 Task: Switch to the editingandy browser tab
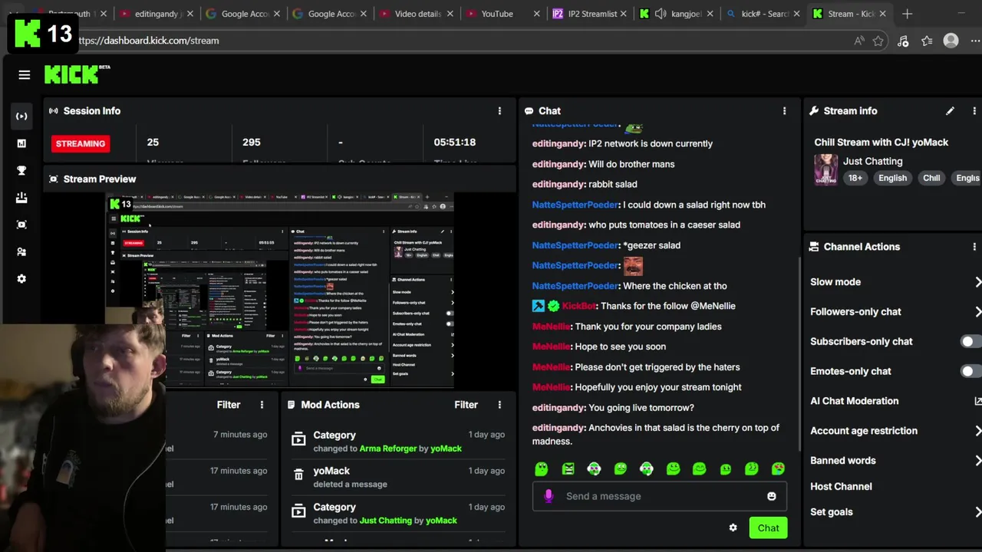point(157,14)
